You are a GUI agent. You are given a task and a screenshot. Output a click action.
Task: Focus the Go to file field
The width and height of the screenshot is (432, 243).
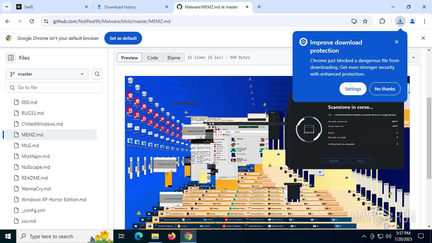click(54, 87)
